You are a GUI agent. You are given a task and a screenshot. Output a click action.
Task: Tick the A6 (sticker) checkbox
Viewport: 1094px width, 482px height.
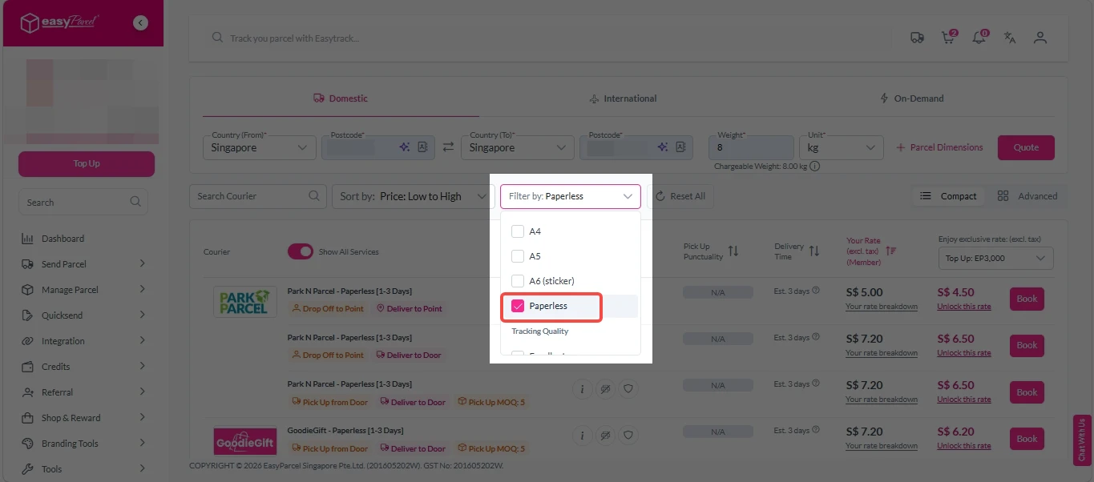pyautogui.click(x=518, y=280)
